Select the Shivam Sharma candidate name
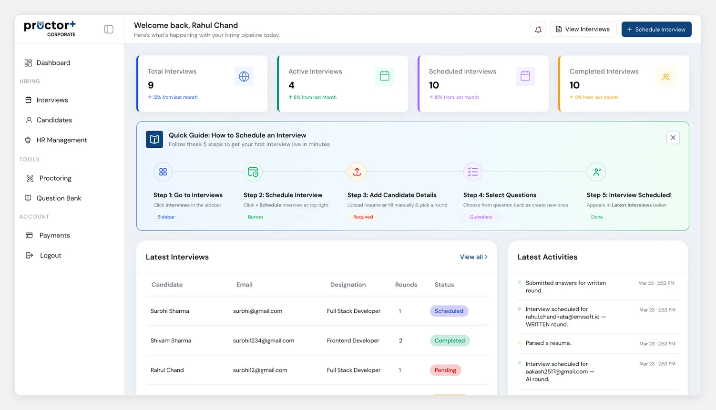This screenshot has height=410, width=716. pos(171,341)
